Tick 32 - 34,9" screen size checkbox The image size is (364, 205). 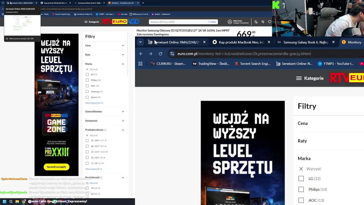pos(87,140)
